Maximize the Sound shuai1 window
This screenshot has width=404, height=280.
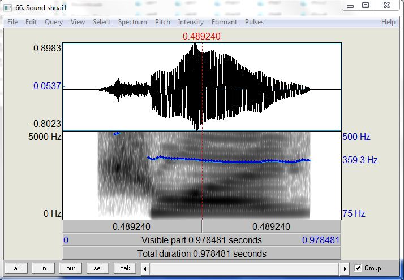pyautogui.click(x=366, y=6)
